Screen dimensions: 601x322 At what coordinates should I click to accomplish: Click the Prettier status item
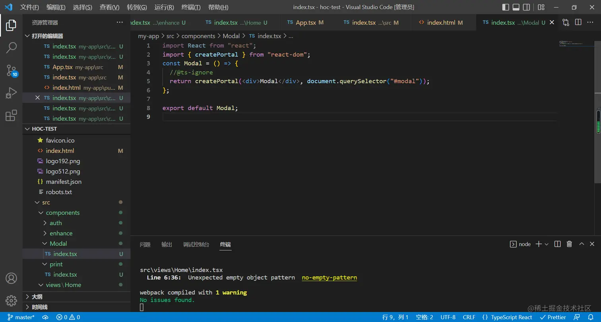point(553,317)
